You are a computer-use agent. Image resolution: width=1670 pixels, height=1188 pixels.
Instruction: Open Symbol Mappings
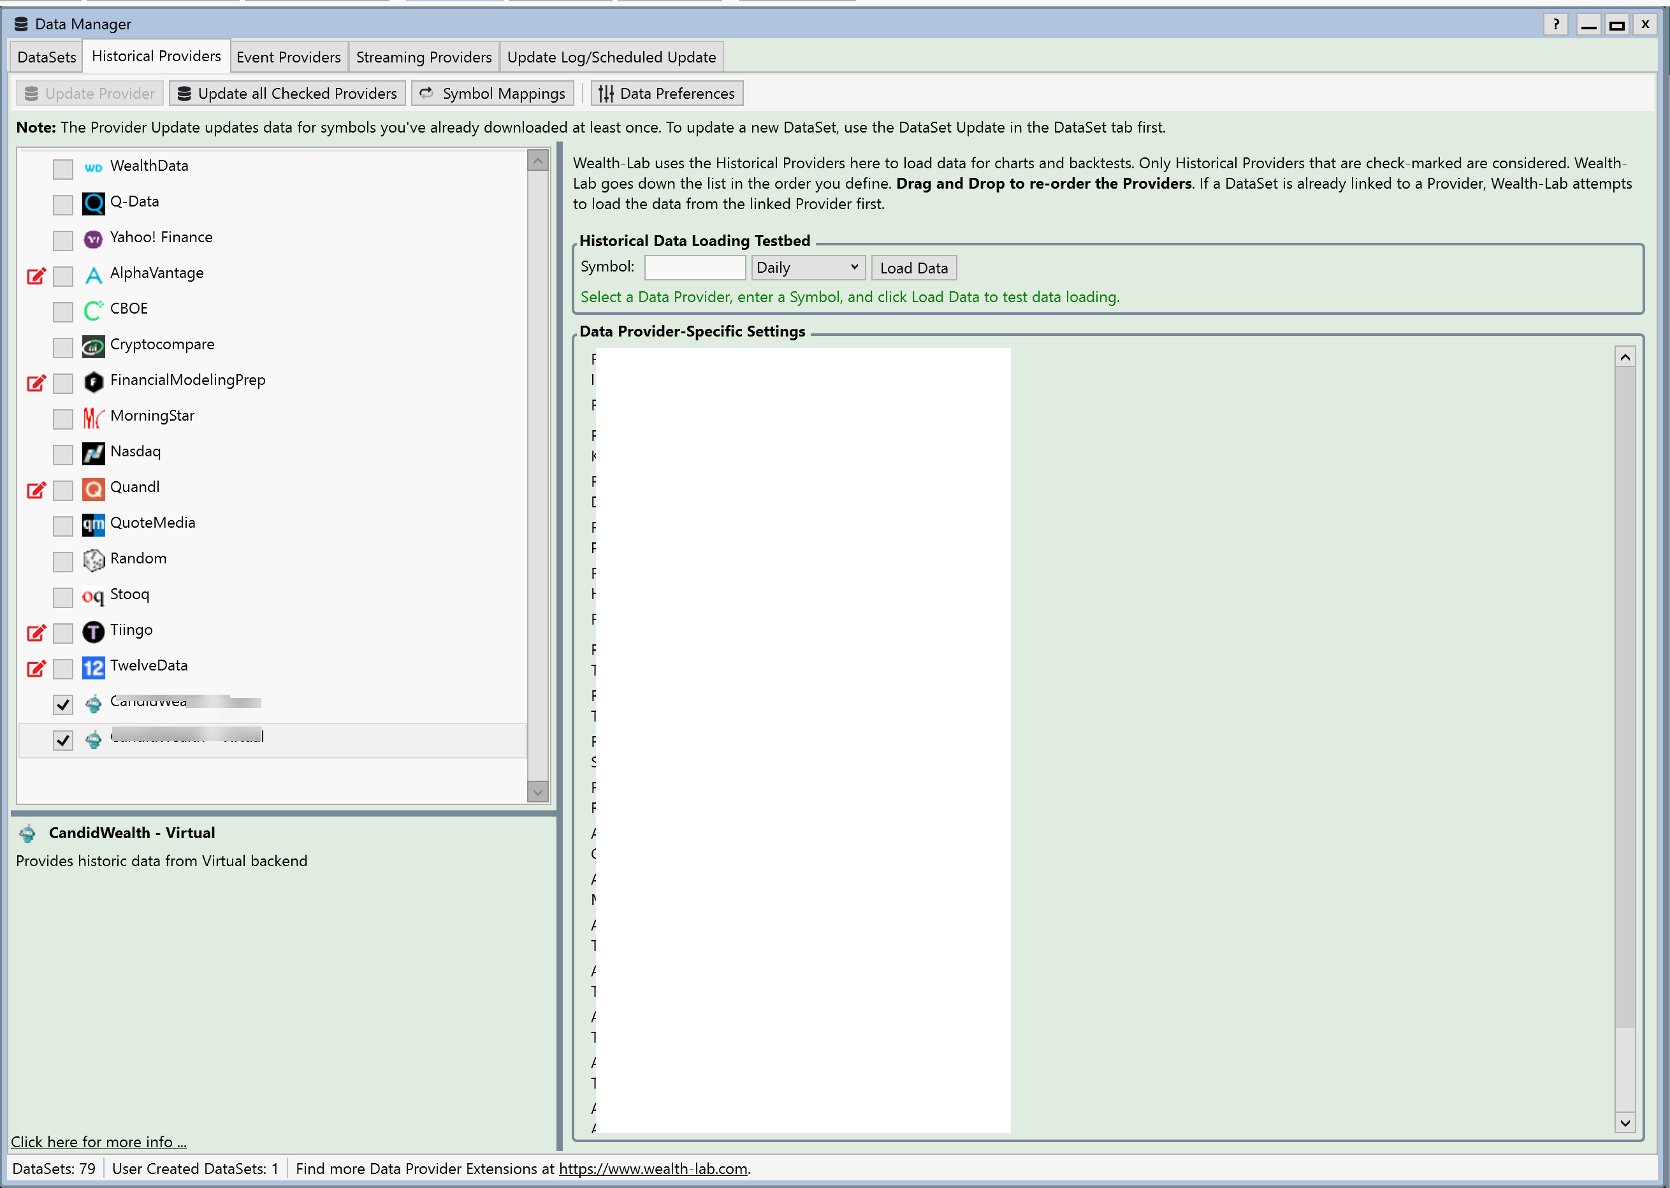click(x=493, y=94)
